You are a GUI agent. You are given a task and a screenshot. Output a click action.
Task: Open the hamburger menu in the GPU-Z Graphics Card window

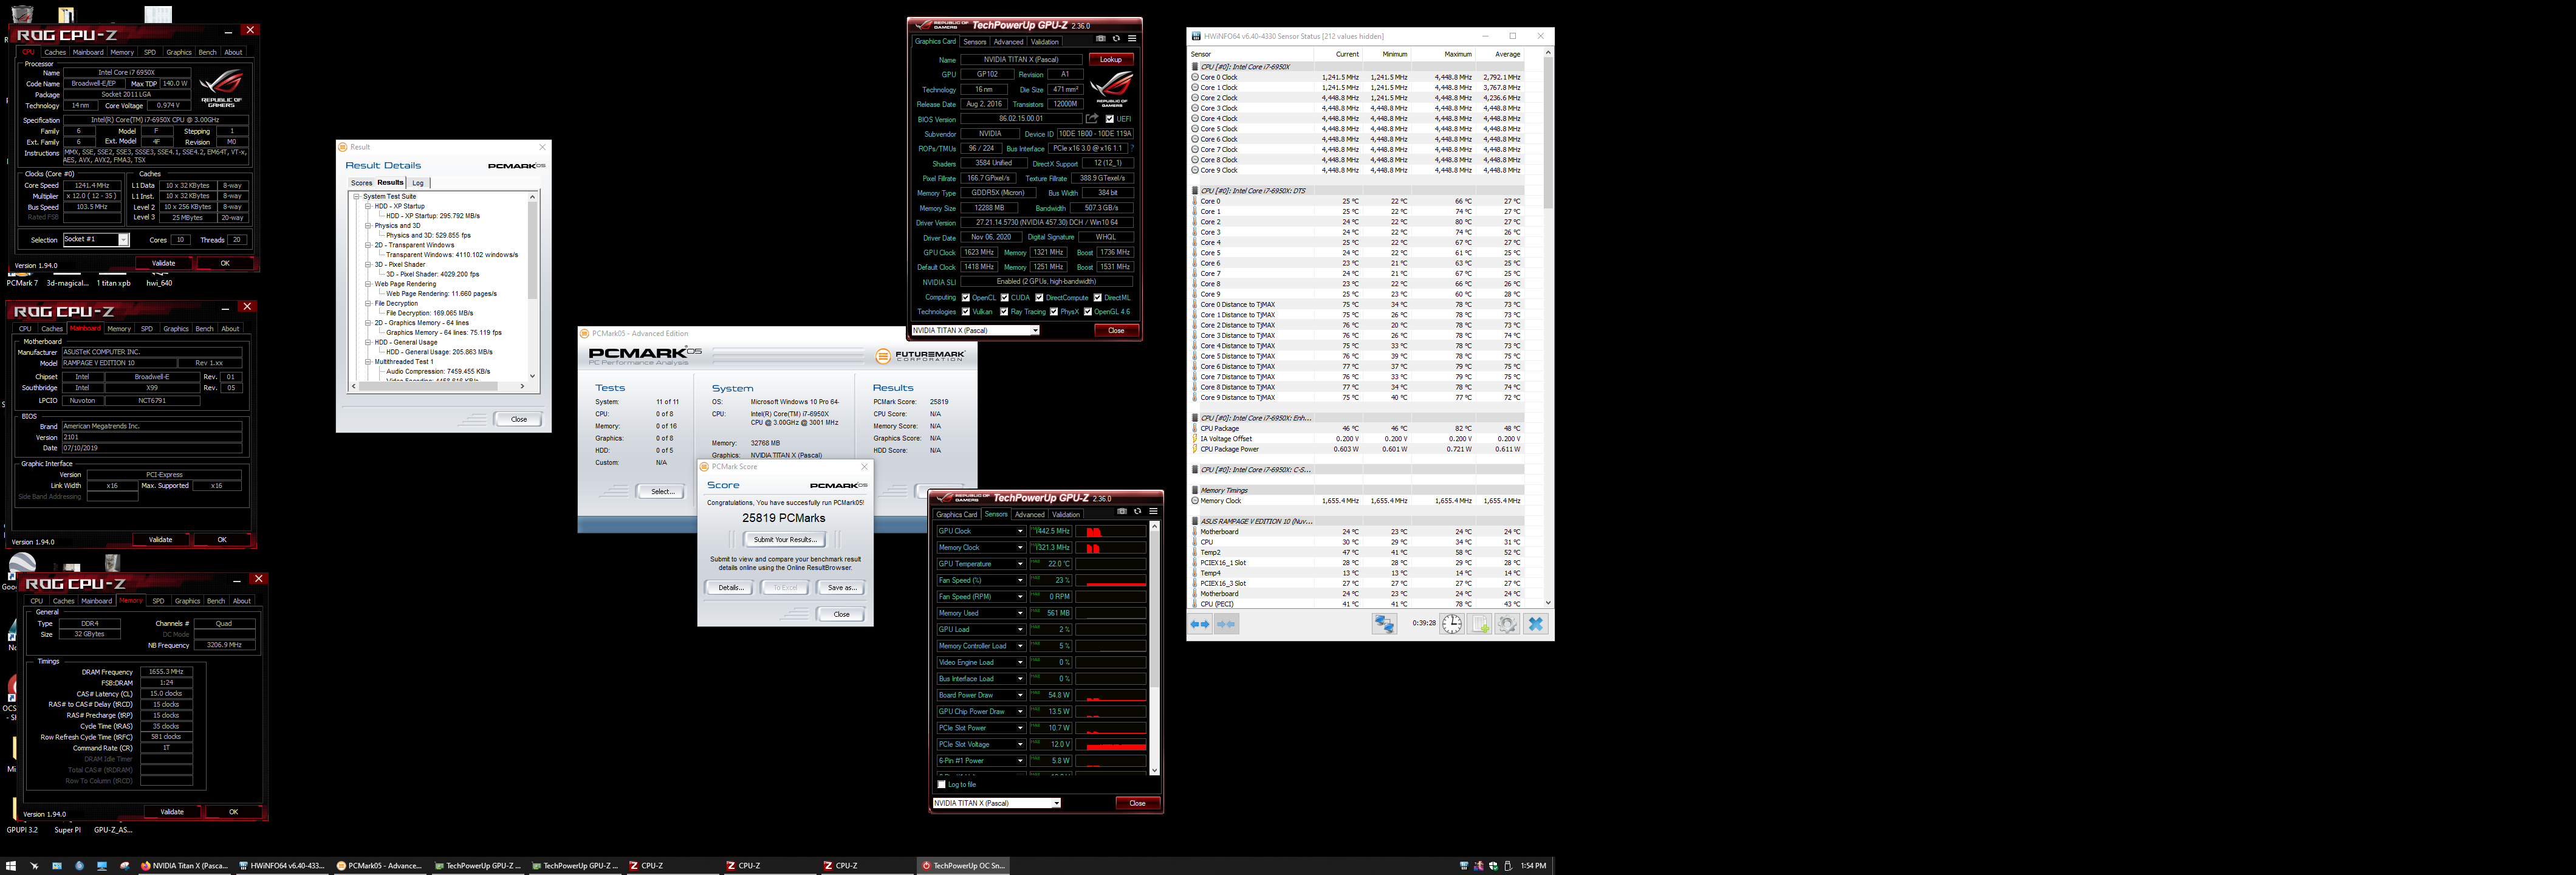pyautogui.click(x=1132, y=39)
